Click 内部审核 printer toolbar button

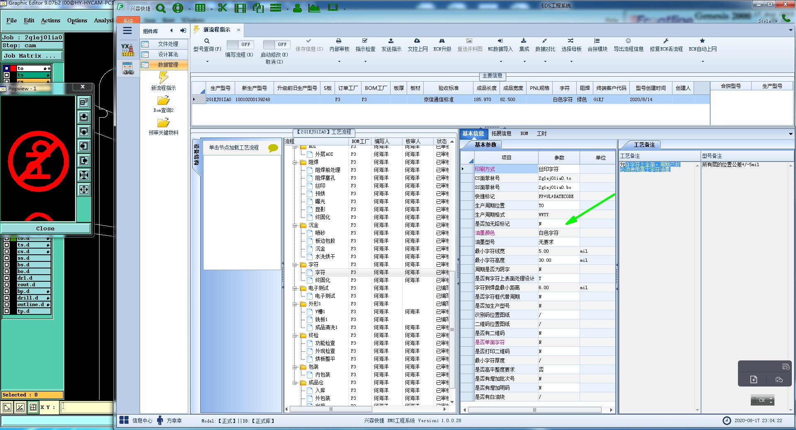point(339,45)
